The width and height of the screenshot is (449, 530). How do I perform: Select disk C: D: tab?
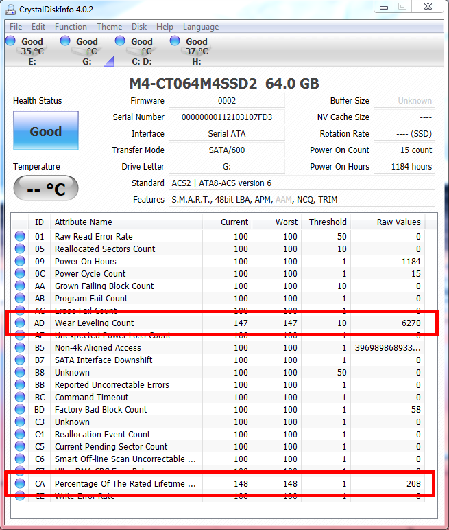point(142,50)
